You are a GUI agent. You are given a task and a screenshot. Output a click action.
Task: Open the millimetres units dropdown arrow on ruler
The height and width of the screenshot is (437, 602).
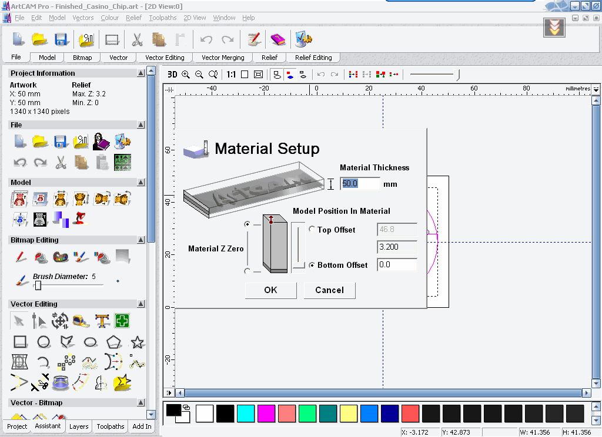point(596,89)
